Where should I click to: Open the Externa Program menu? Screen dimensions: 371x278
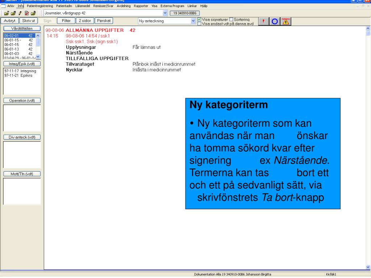172,6
